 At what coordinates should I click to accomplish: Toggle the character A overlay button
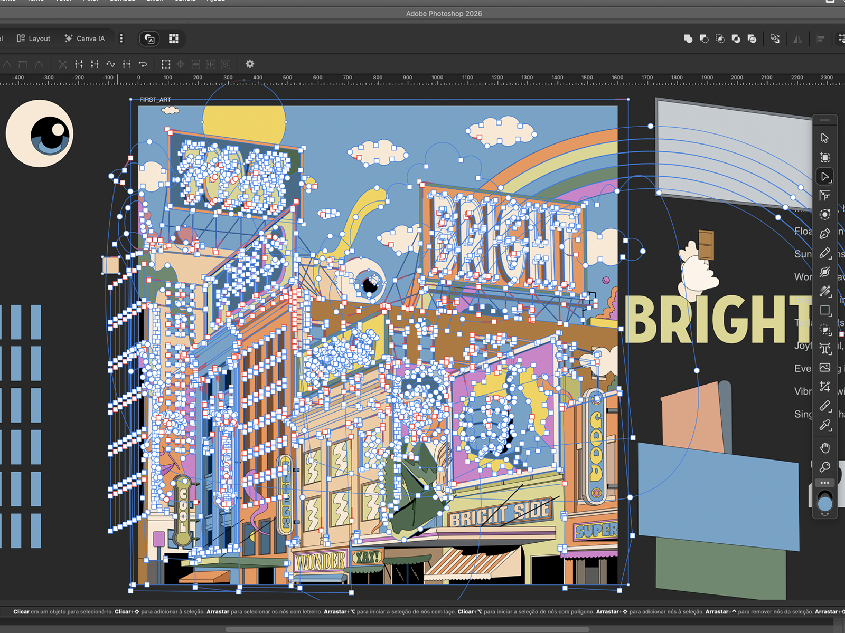coord(149,38)
